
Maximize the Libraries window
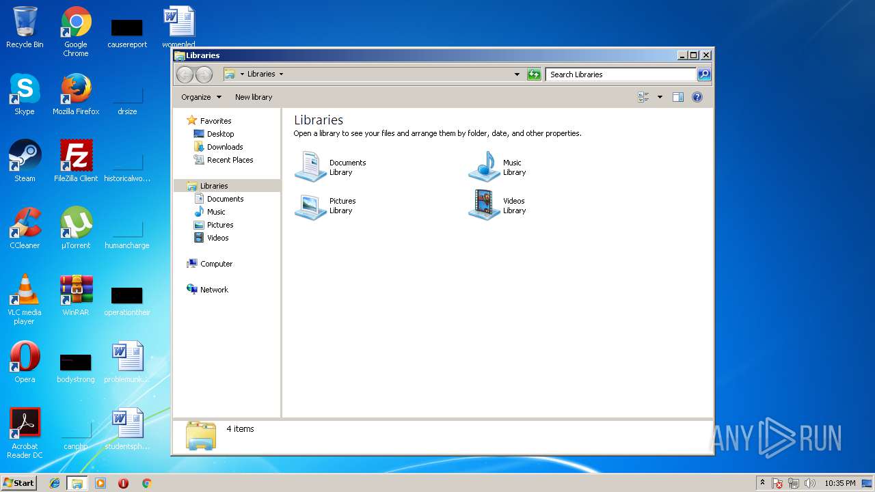[693, 55]
